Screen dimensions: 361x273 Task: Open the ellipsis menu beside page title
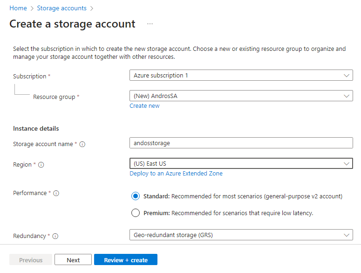coord(150,24)
